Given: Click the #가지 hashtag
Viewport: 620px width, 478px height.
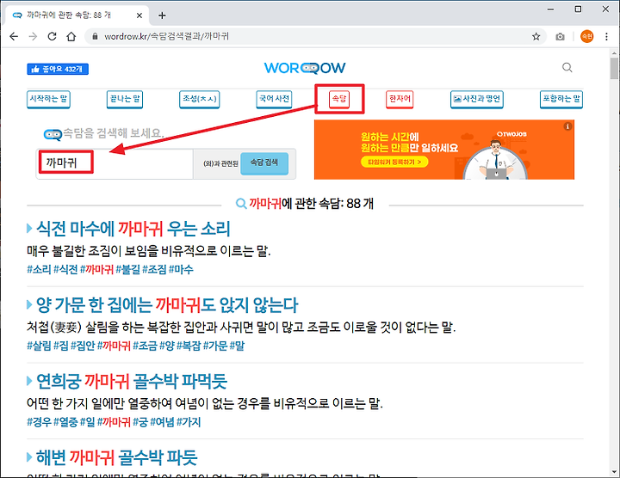Looking at the screenshot, I should [x=189, y=422].
